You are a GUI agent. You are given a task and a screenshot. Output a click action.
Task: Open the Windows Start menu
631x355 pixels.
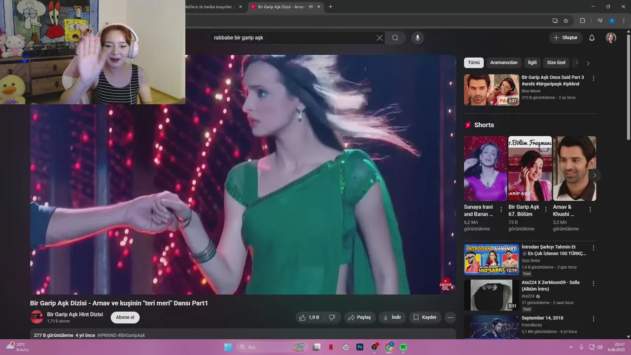pos(228,347)
